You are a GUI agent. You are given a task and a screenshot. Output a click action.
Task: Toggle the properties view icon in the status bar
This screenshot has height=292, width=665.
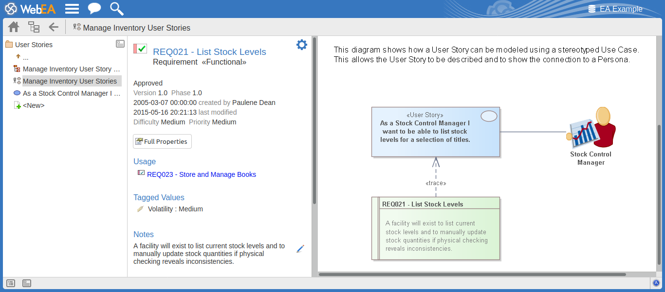point(27,283)
